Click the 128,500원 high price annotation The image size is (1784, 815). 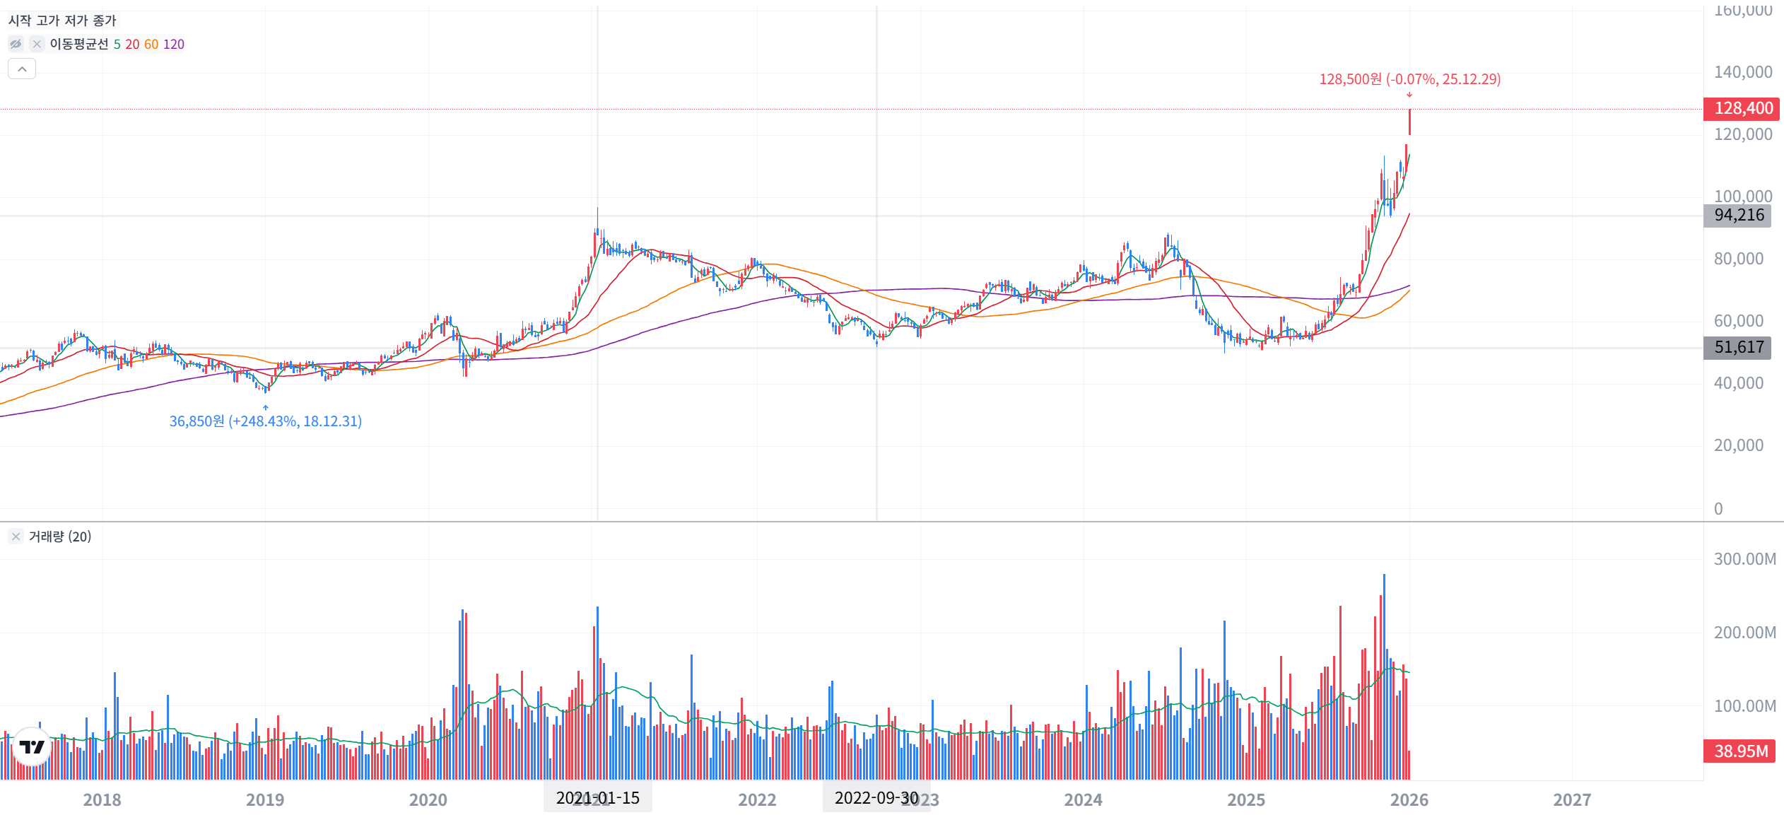[x=1409, y=79]
